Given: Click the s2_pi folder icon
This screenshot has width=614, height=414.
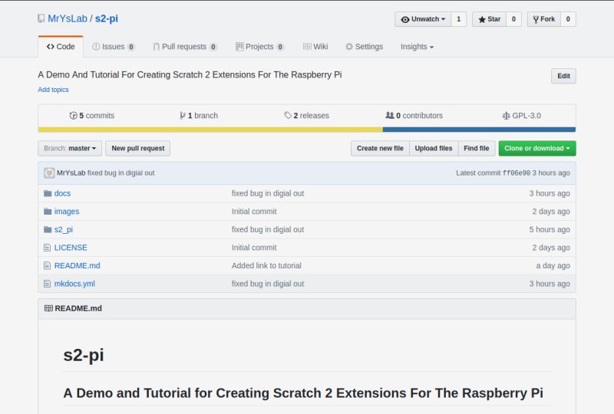Looking at the screenshot, I should pos(48,229).
